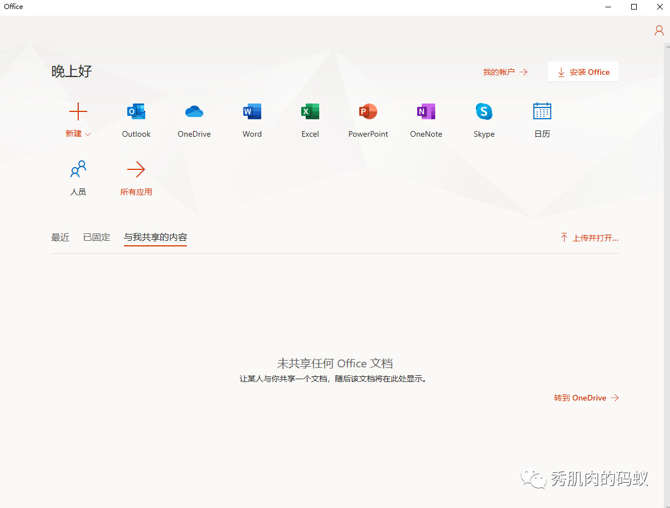
Task: Open the Word application icon
Action: pos(252,112)
